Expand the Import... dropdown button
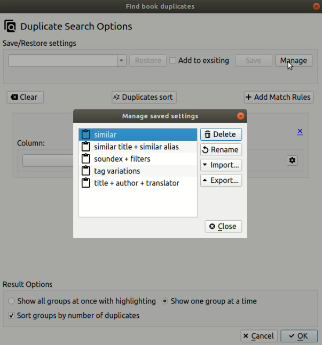The height and width of the screenshot is (345, 322). coord(221,165)
